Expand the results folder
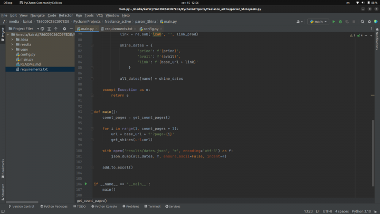The height and width of the screenshot is (214, 380). pos(12,44)
